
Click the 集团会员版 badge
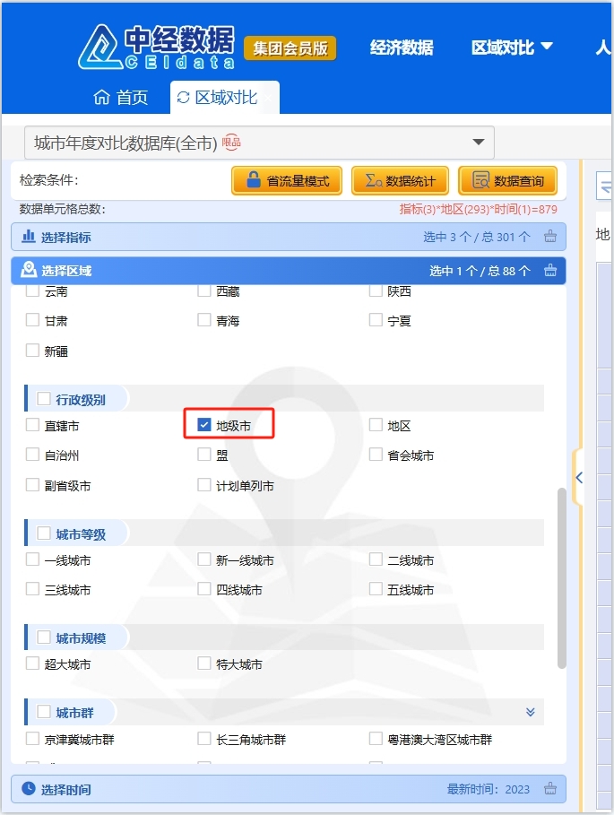click(290, 48)
